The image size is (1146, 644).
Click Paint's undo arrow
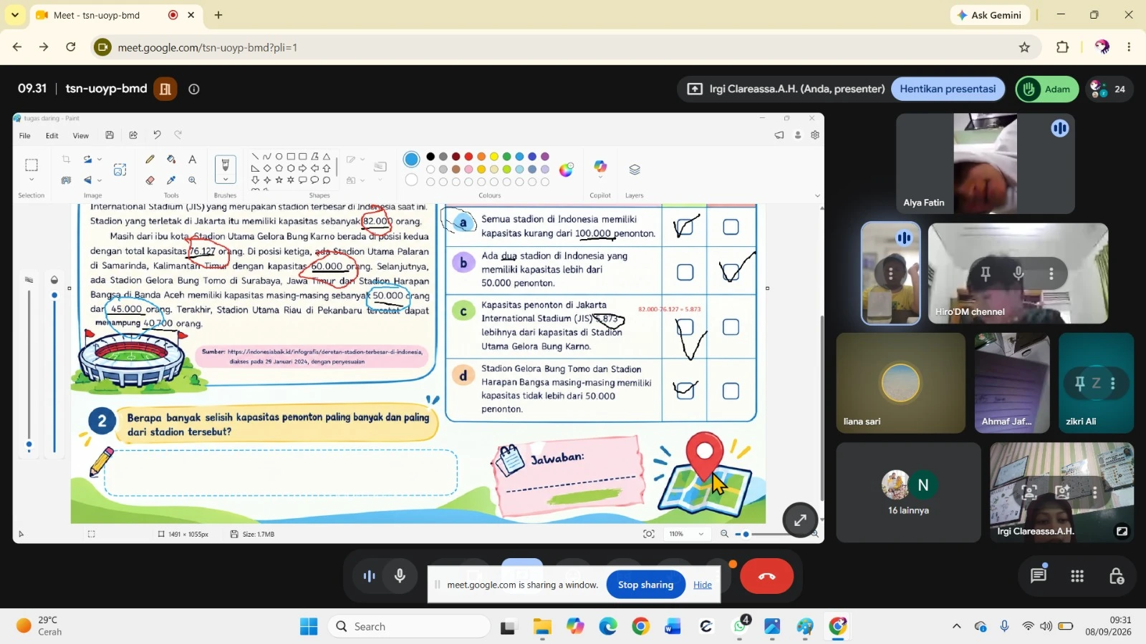click(157, 135)
